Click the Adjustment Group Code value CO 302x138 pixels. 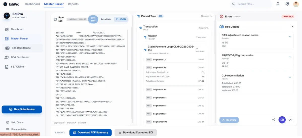(203, 72)
